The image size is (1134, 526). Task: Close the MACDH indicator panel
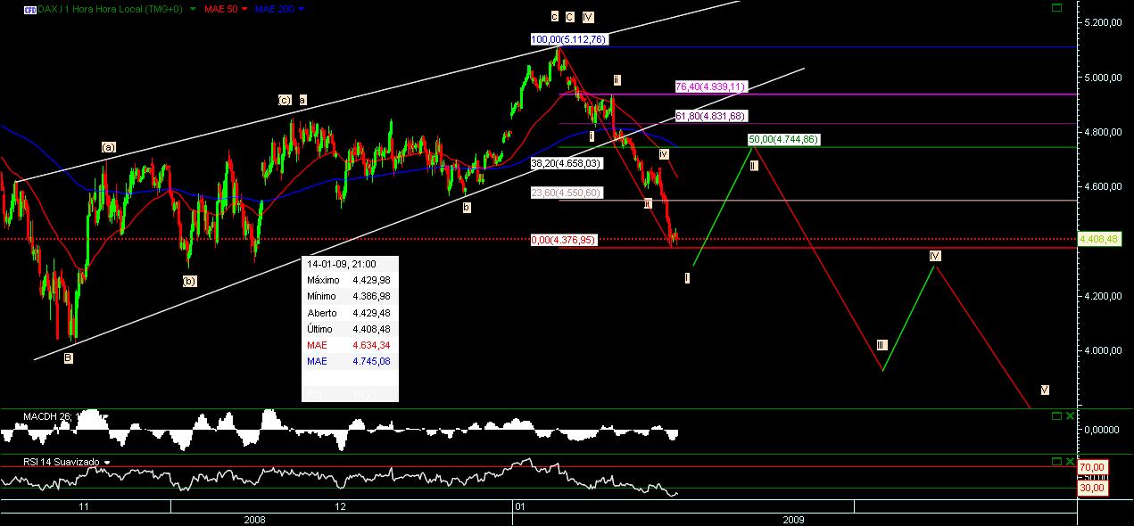[1071, 415]
